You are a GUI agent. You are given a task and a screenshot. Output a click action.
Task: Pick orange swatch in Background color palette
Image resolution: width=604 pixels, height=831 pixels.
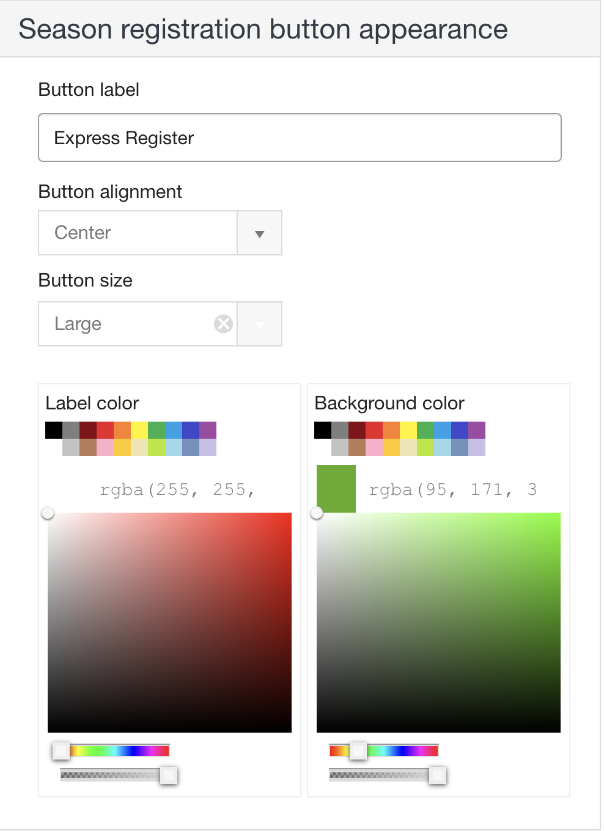coord(391,430)
